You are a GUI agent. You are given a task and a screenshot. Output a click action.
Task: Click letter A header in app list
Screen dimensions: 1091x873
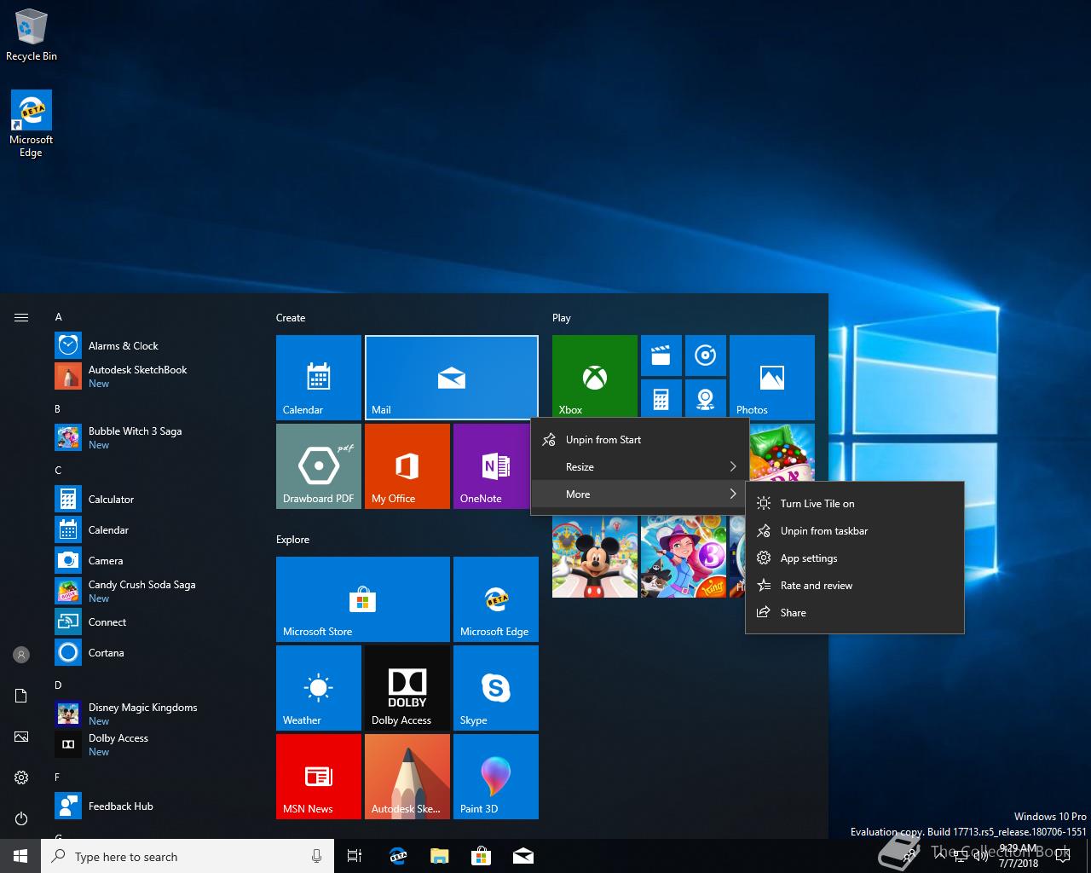[59, 317]
